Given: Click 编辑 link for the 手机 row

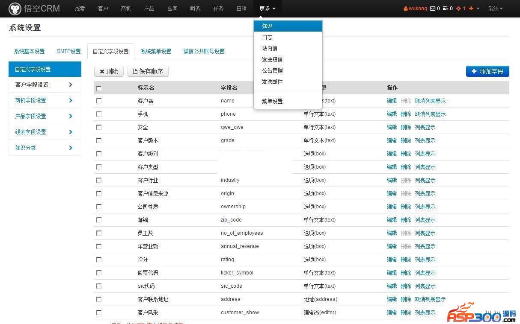Looking at the screenshot, I should pyautogui.click(x=392, y=114).
